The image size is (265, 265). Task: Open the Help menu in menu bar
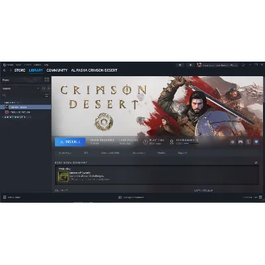[x=46, y=65]
